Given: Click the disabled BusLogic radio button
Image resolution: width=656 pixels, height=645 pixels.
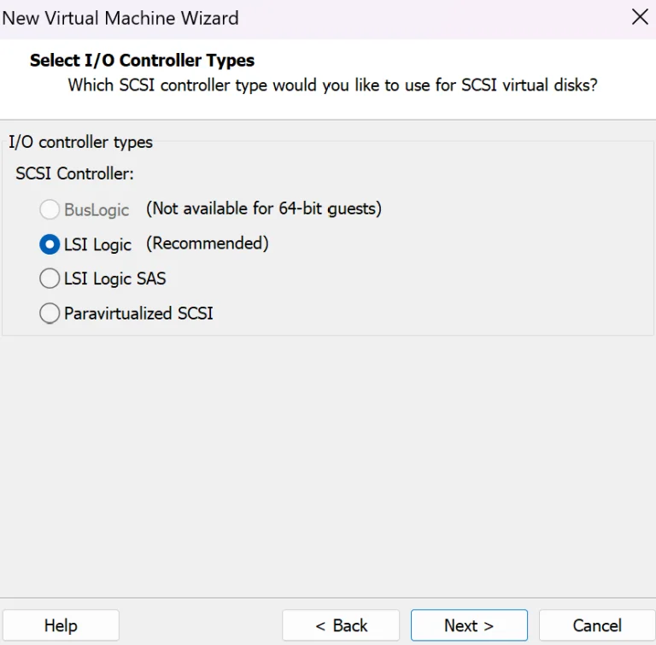Looking at the screenshot, I should 50,209.
